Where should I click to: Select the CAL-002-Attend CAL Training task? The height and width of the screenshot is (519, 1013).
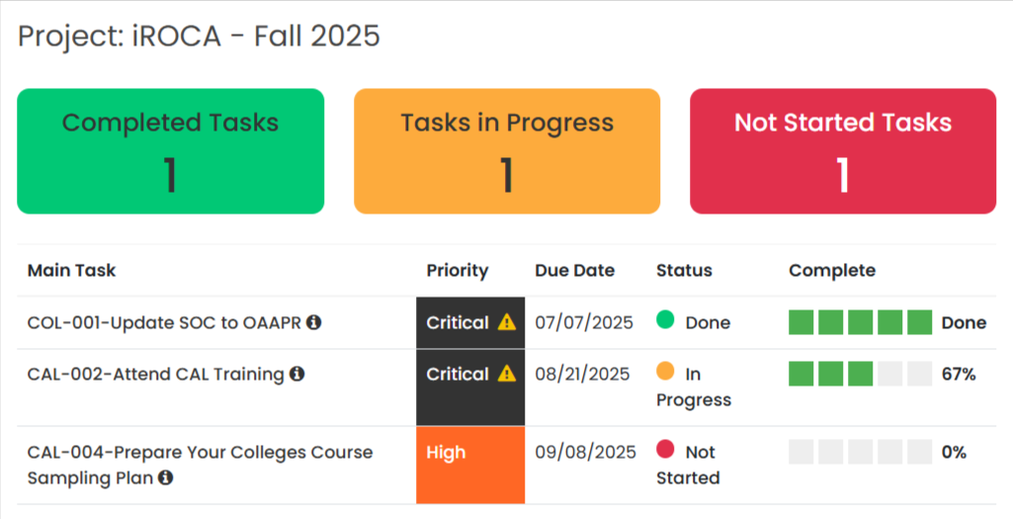pos(156,375)
